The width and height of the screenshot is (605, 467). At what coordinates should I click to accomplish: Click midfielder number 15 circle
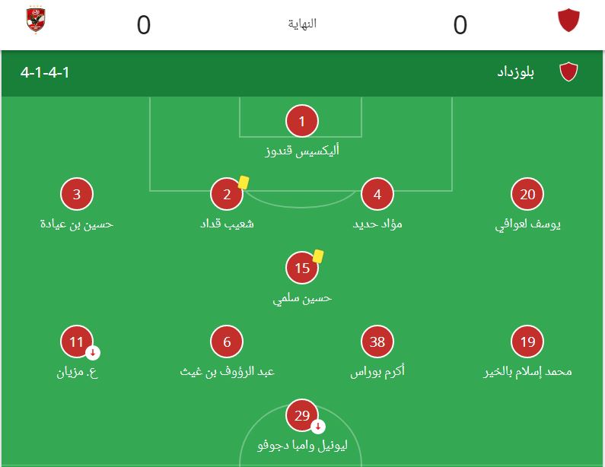click(x=302, y=268)
